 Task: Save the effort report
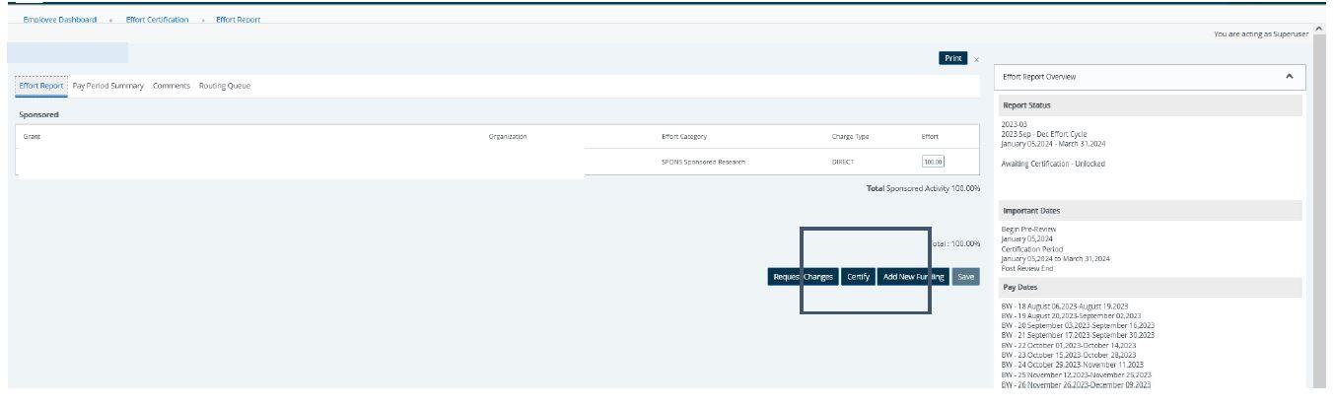point(966,277)
